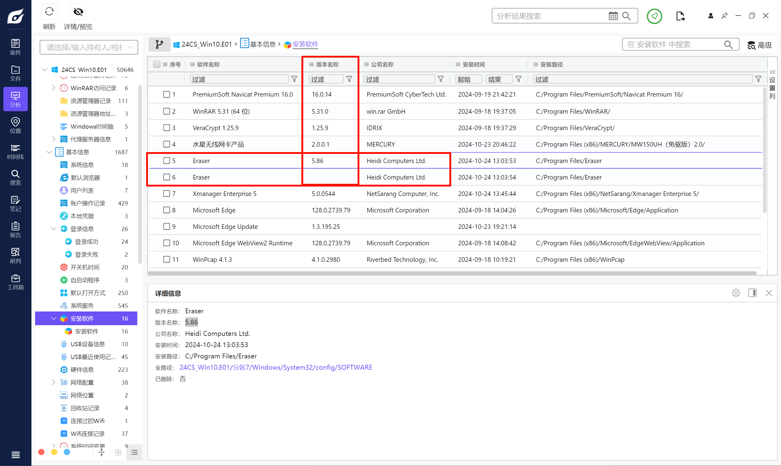Image resolution: width=781 pixels, height=466 pixels.
Task: Toggle the select-all header checkbox
Action: [157, 64]
